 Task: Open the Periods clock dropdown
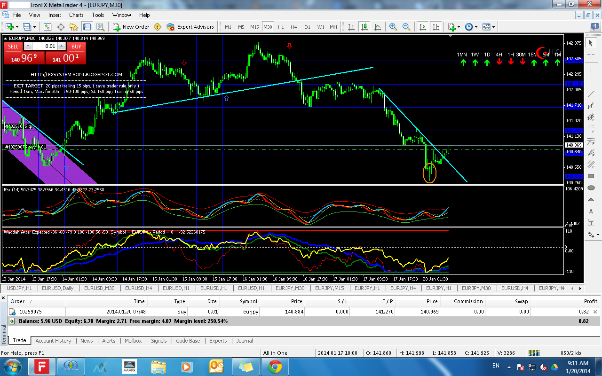tap(471, 27)
